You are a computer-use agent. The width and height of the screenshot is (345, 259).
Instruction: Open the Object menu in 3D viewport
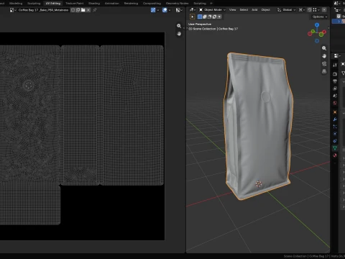[x=265, y=10]
